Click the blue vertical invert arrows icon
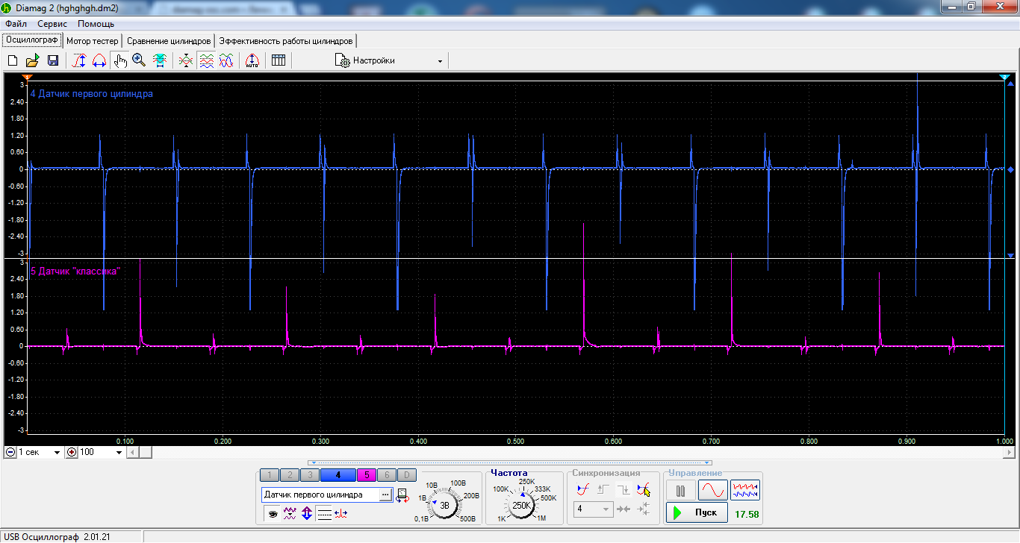The image size is (1020, 543). (x=307, y=513)
